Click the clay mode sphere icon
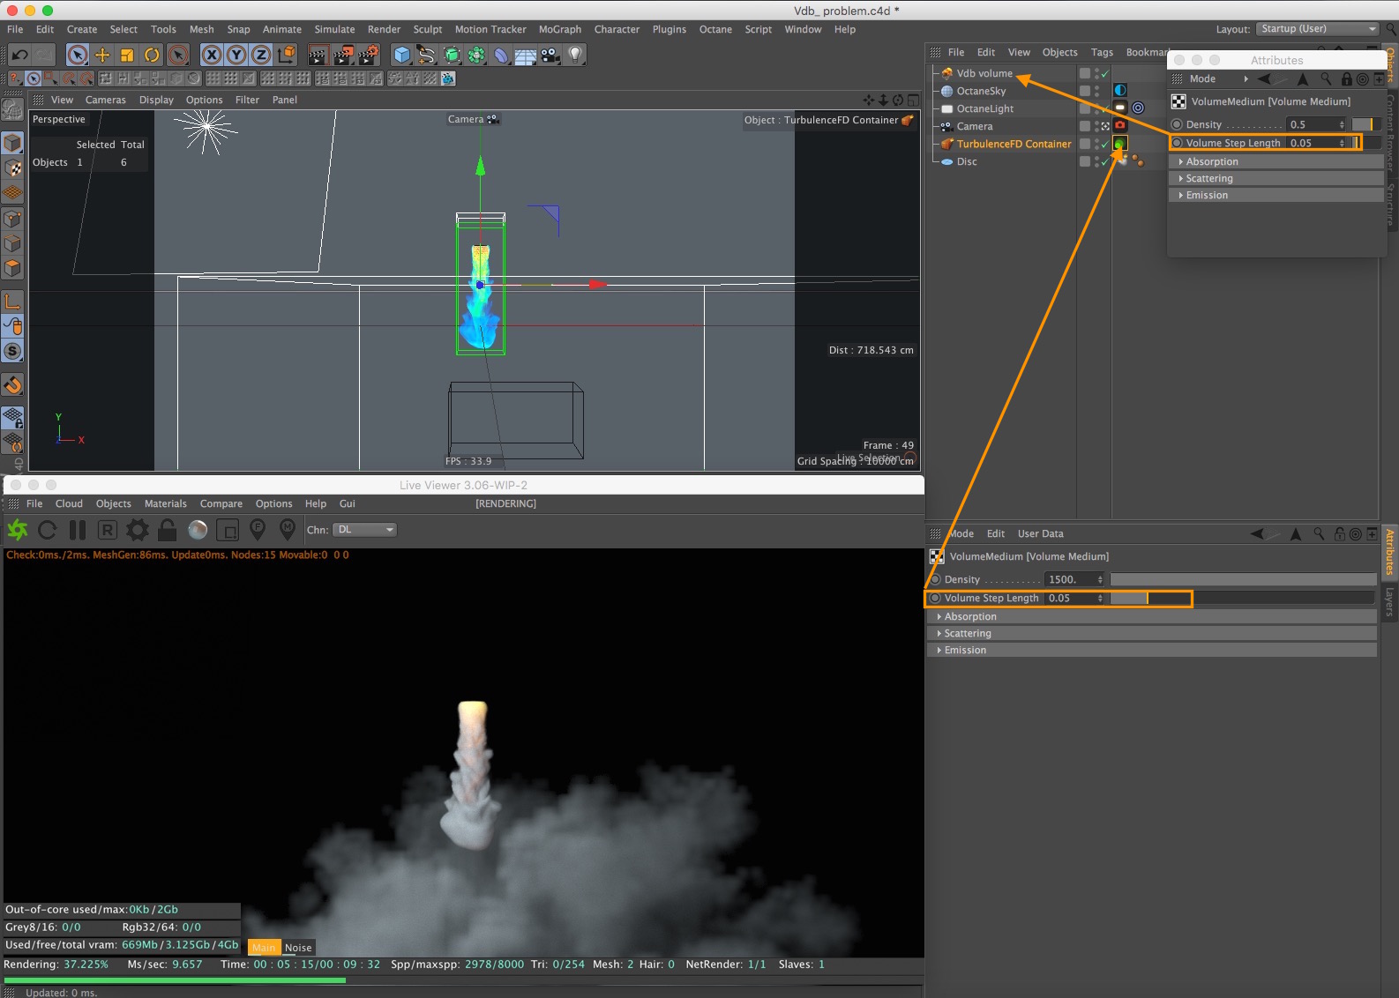Screen dimensions: 1399x998 click(198, 530)
